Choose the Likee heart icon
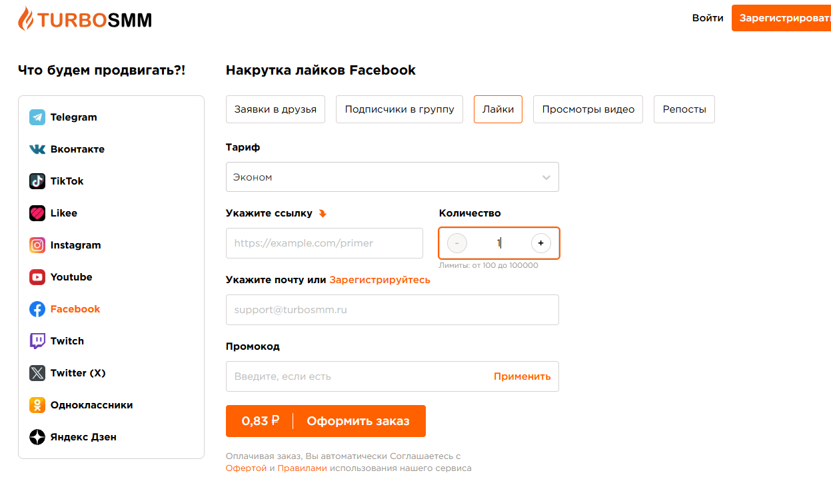The height and width of the screenshot is (483, 831). coord(37,213)
